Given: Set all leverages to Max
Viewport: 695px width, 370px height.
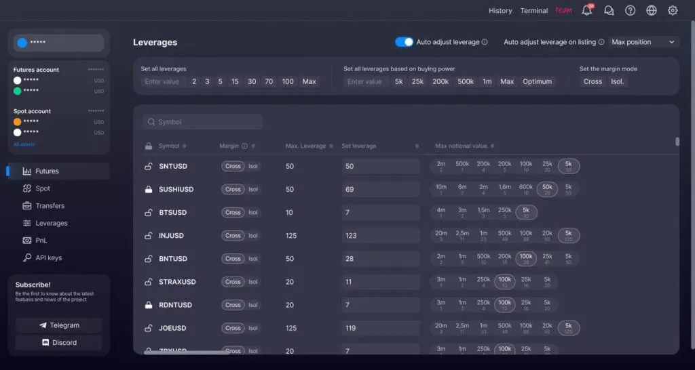Looking at the screenshot, I should [309, 81].
